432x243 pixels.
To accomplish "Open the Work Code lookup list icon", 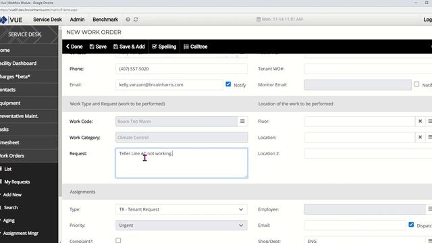I will point(242,122).
